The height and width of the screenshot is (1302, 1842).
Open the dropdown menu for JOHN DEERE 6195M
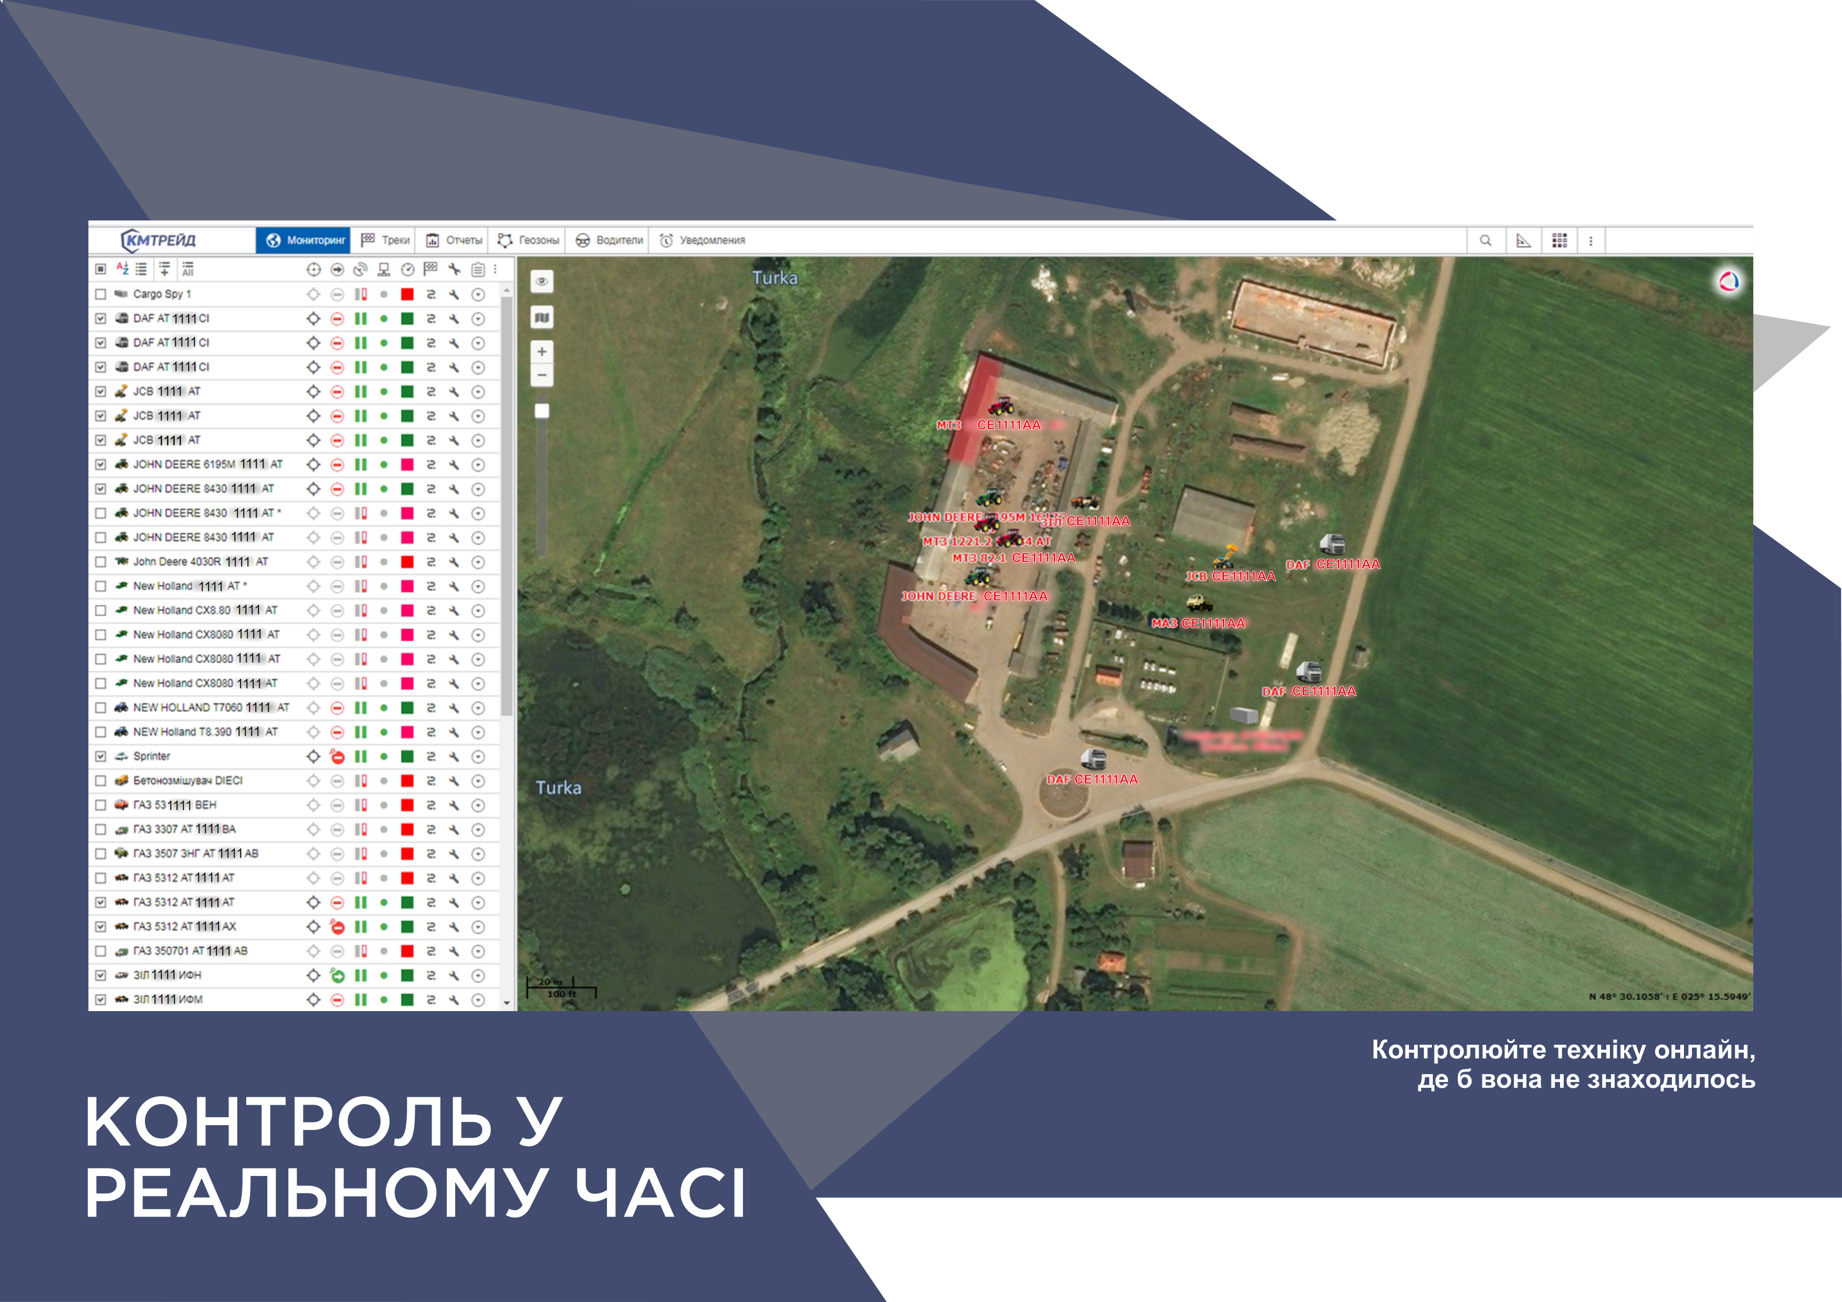tap(478, 465)
